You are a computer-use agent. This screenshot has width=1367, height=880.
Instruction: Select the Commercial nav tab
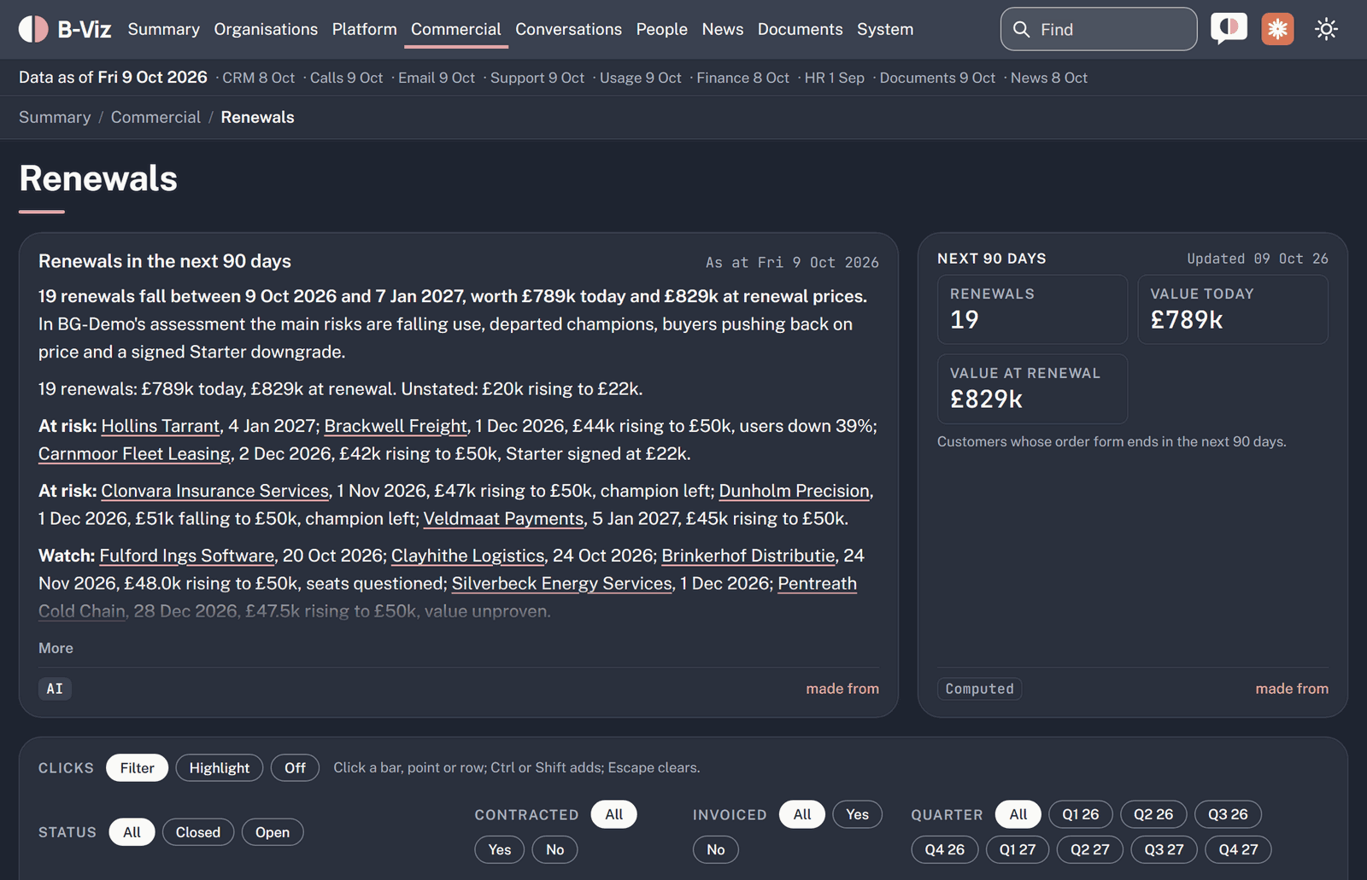[x=456, y=29]
